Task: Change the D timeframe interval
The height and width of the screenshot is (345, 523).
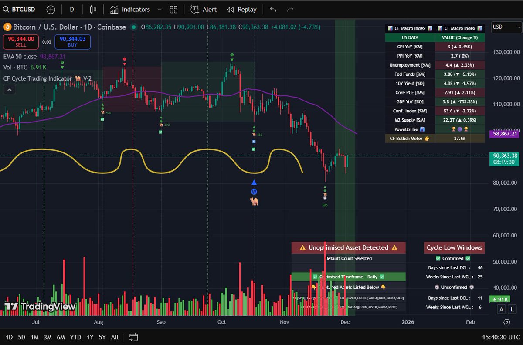Action: click(x=72, y=9)
